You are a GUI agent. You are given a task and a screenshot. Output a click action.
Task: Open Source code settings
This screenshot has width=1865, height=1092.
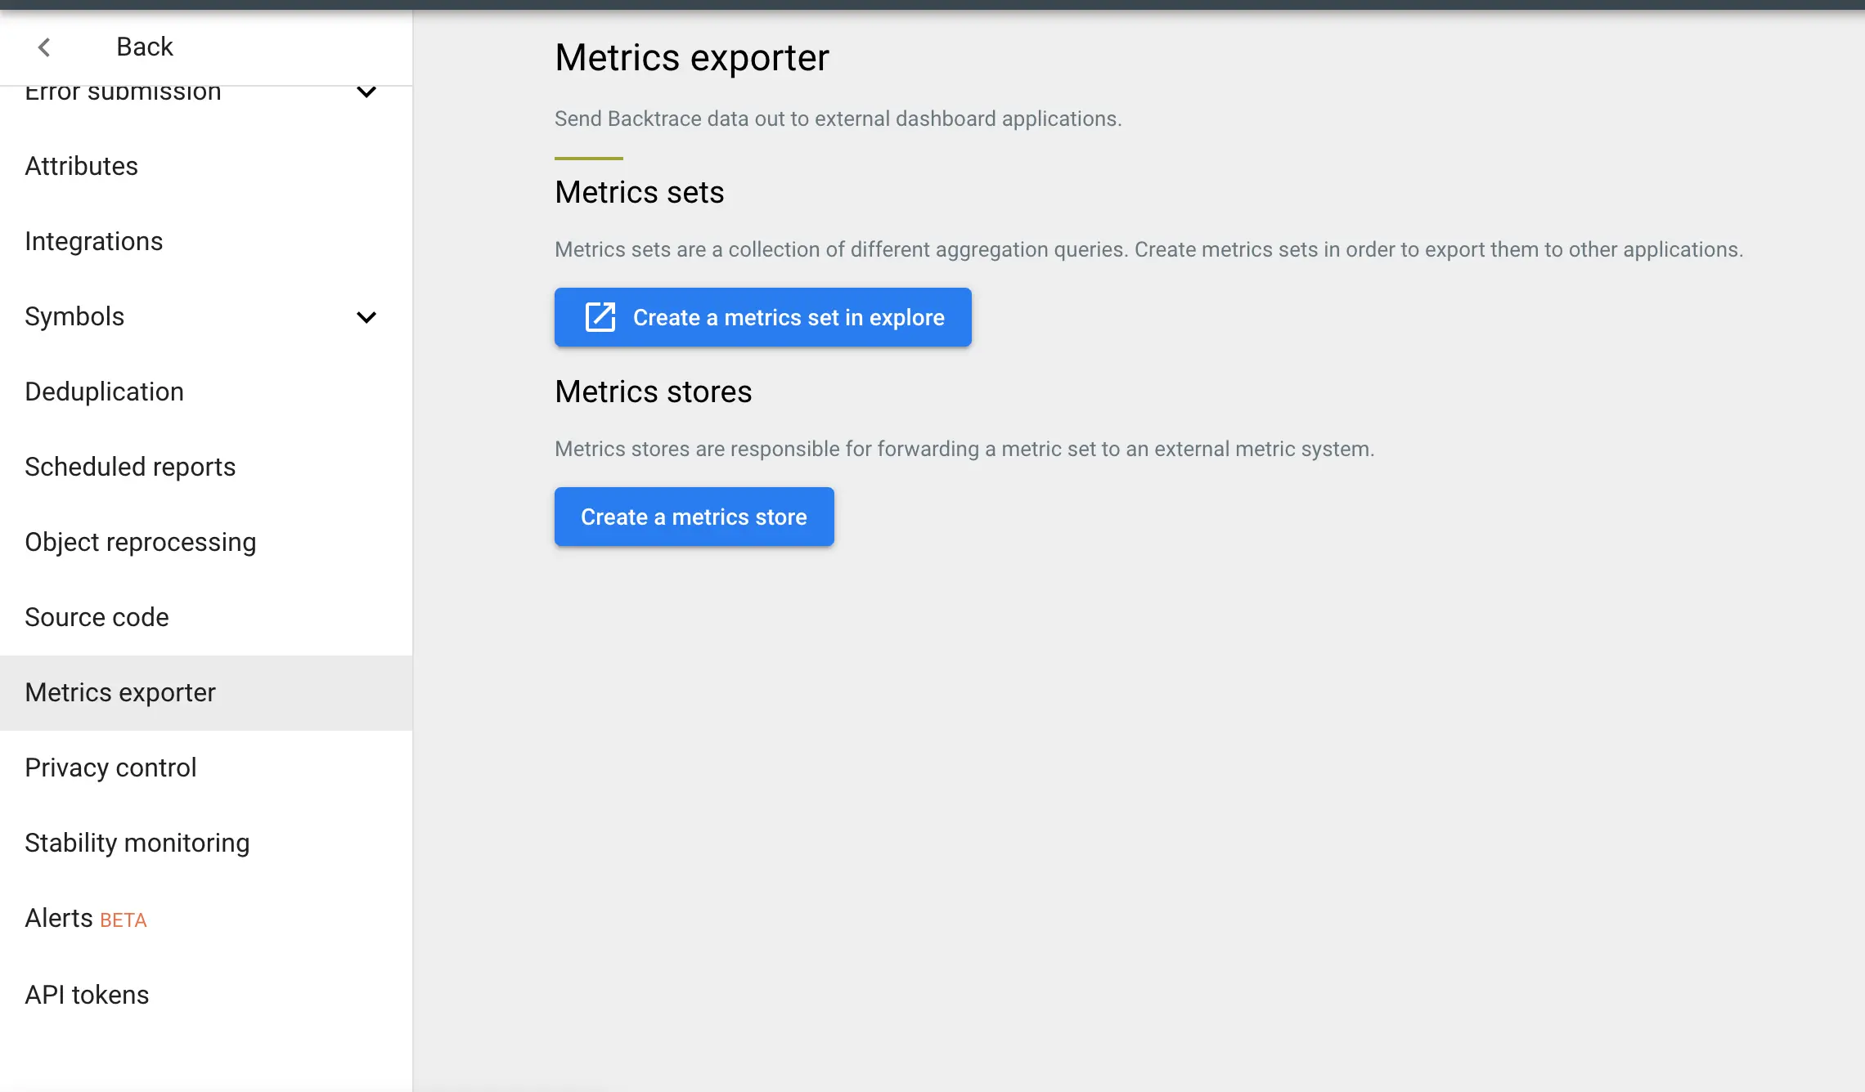coord(97,617)
